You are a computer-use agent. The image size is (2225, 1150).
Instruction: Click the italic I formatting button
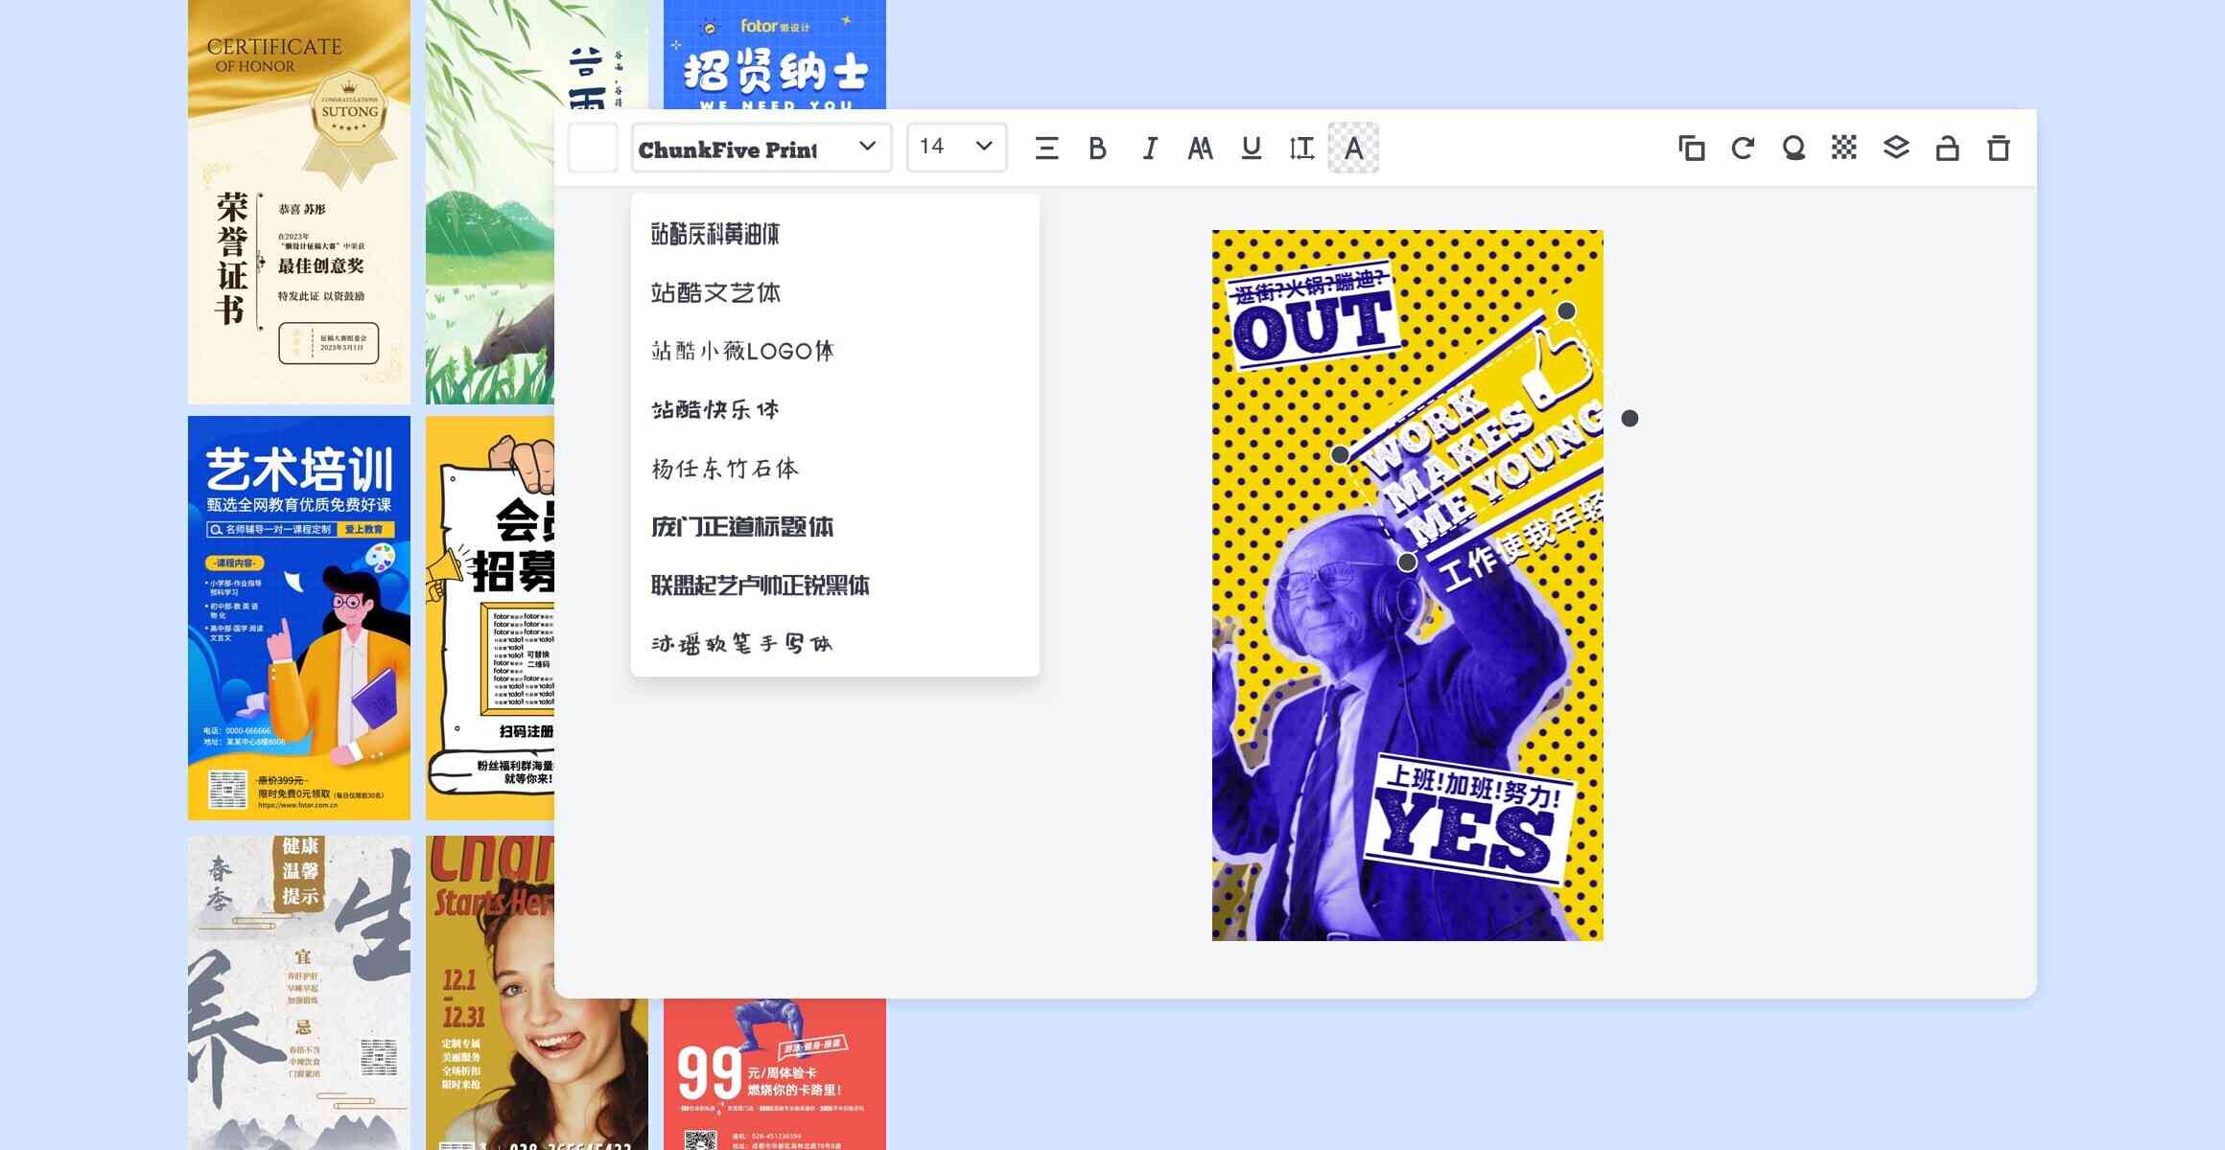point(1151,147)
